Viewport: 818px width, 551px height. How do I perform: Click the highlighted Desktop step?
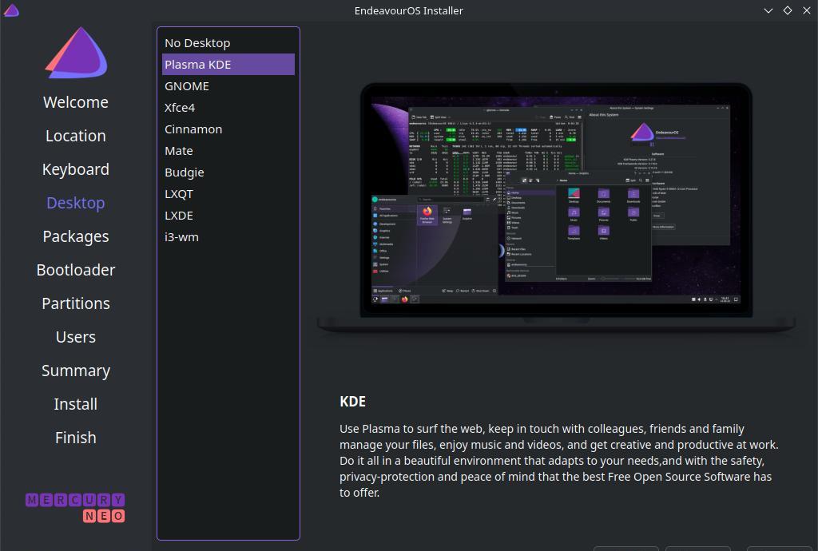point(76,203)
